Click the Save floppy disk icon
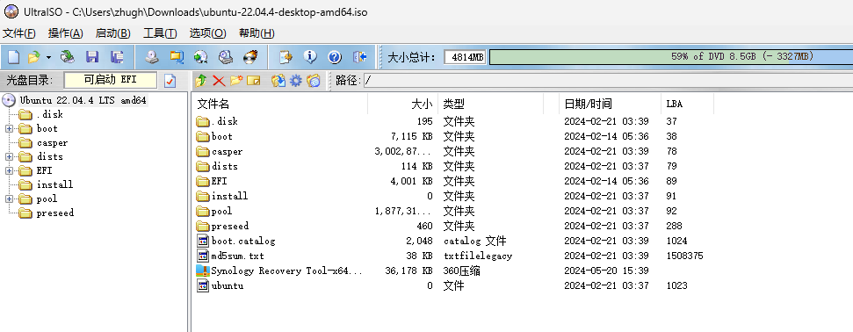853x332 pixels. click(x=92, y=57)
